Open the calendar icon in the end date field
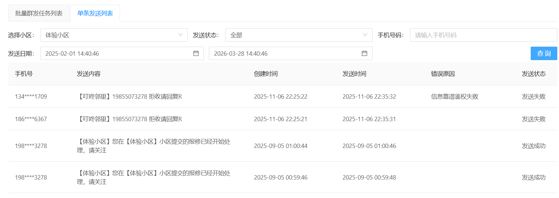559x198 pixels. click(364, 53)
